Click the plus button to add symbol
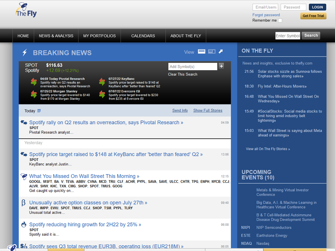This screenshot has width=335, height=251. coord(221,66)
